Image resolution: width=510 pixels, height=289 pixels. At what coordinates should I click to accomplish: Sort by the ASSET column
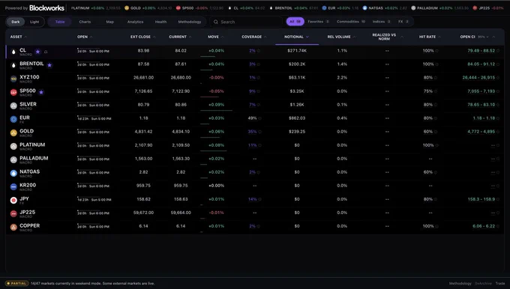pyautogui.click(x=19, y=37)
